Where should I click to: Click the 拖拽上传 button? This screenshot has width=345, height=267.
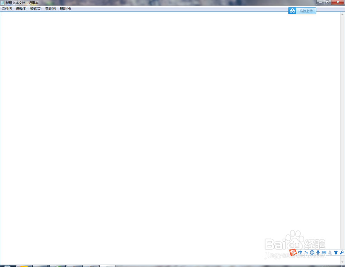click(x=306, y=11)
